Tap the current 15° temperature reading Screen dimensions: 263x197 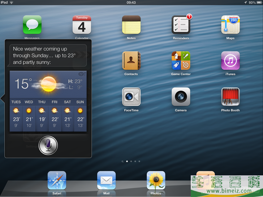[23, 83]
